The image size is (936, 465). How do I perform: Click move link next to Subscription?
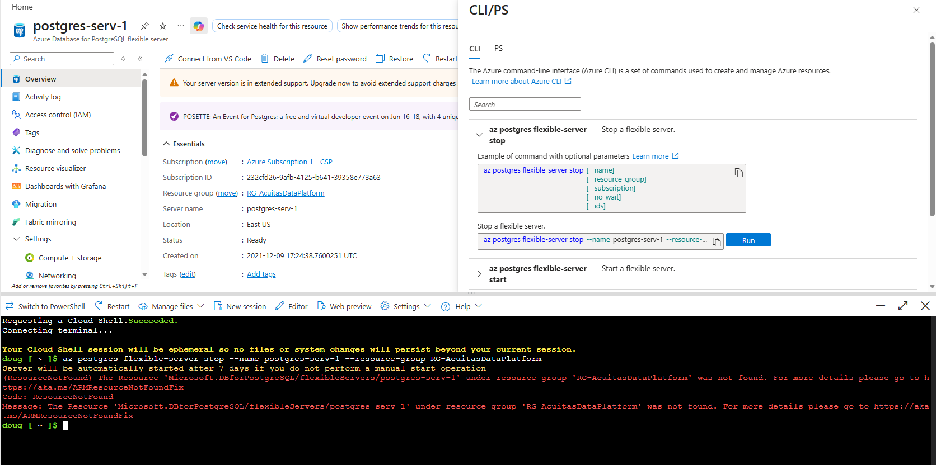pyautogui.click(x=216, y=162)
